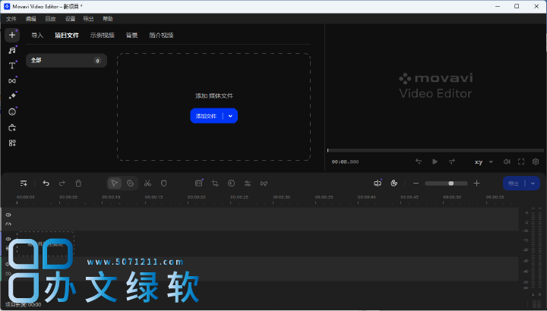Viewport: 547px width, 311px height.
Task: Click the skip forward arrow in preview controls
Action: (x=452, y=162)
